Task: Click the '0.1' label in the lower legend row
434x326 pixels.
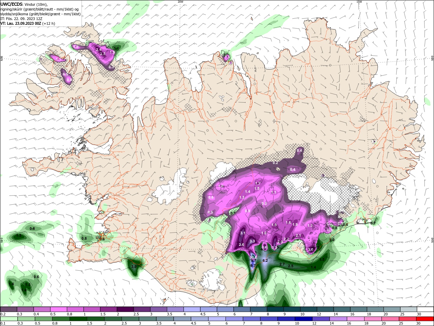Action: coord(3,323)
